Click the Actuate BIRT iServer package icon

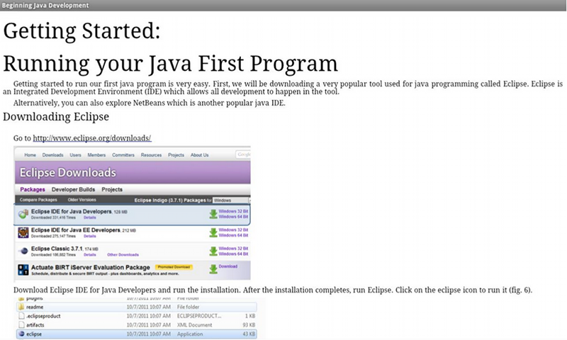[23, 270]
